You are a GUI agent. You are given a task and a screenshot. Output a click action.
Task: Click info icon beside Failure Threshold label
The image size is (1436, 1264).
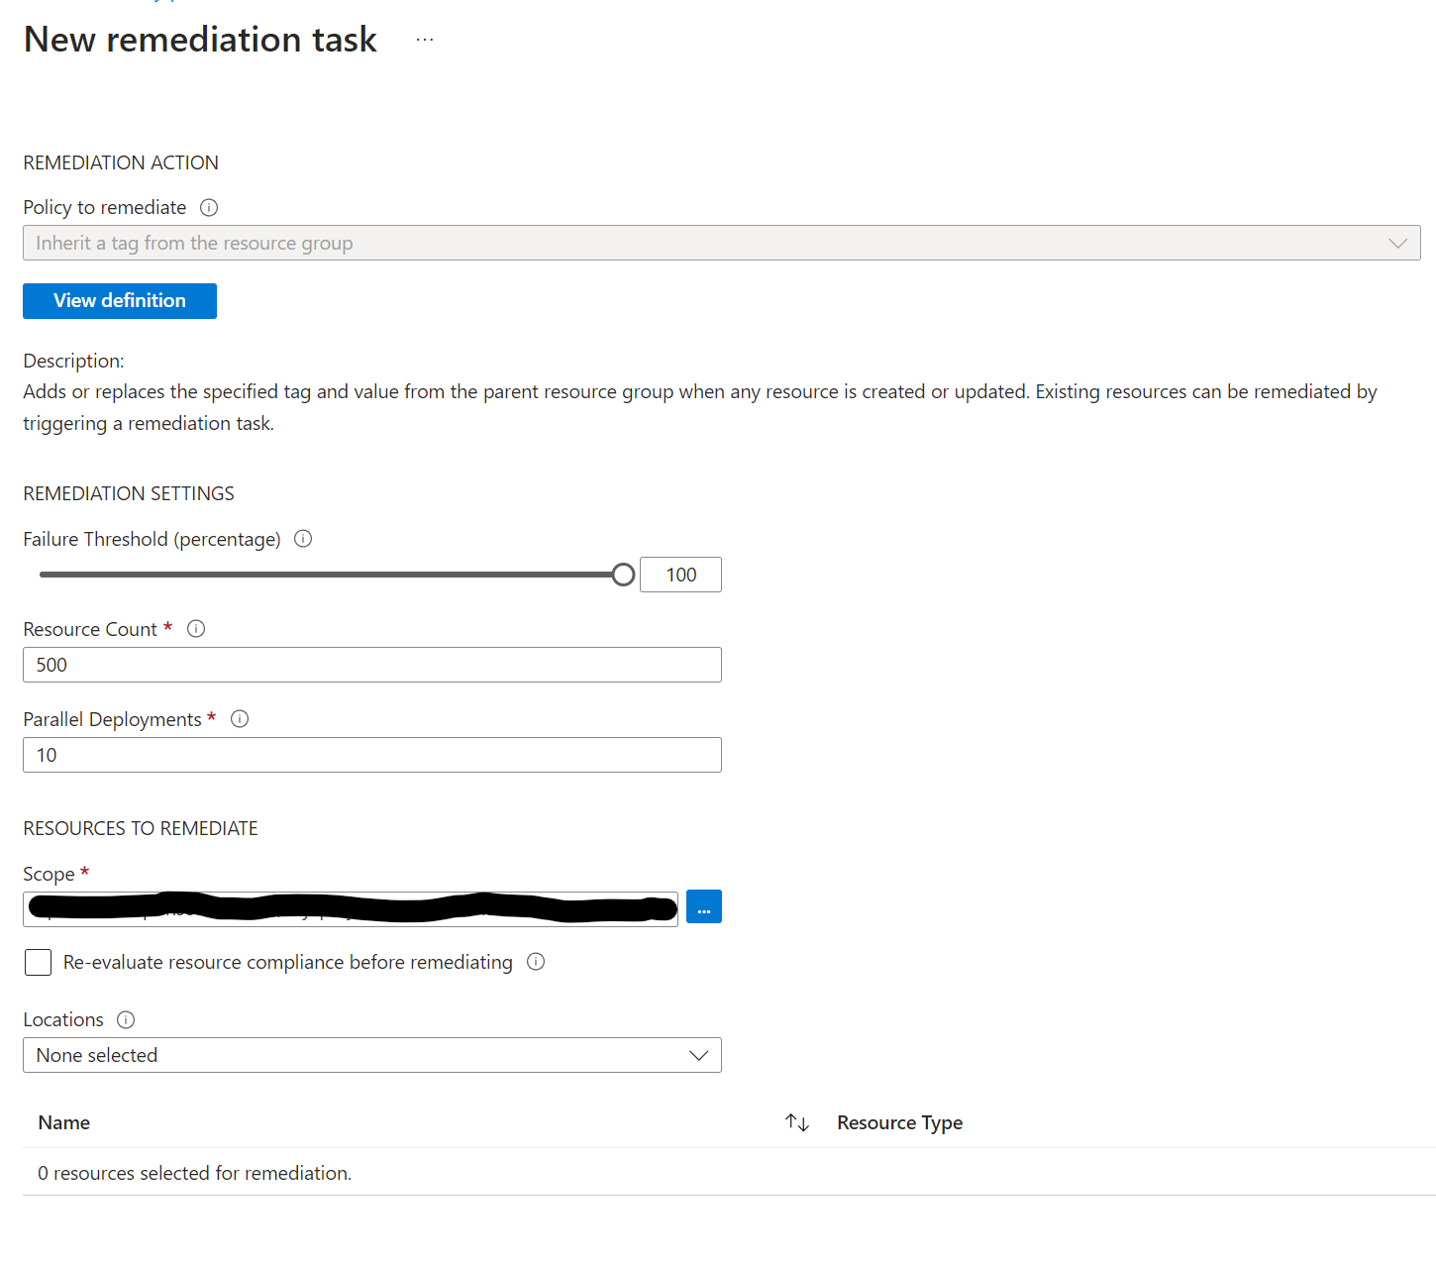[x=304, y=538]
